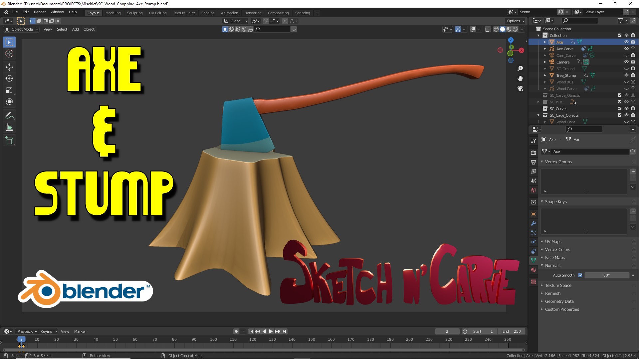Open the Keying dropdown in the timeline
Image resolution: width=639 pixels, height=359 pixels.
(x=49, y=331)
